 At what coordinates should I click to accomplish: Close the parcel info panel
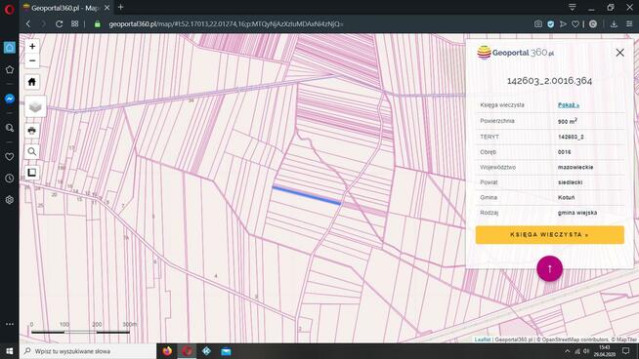(619, 53)
